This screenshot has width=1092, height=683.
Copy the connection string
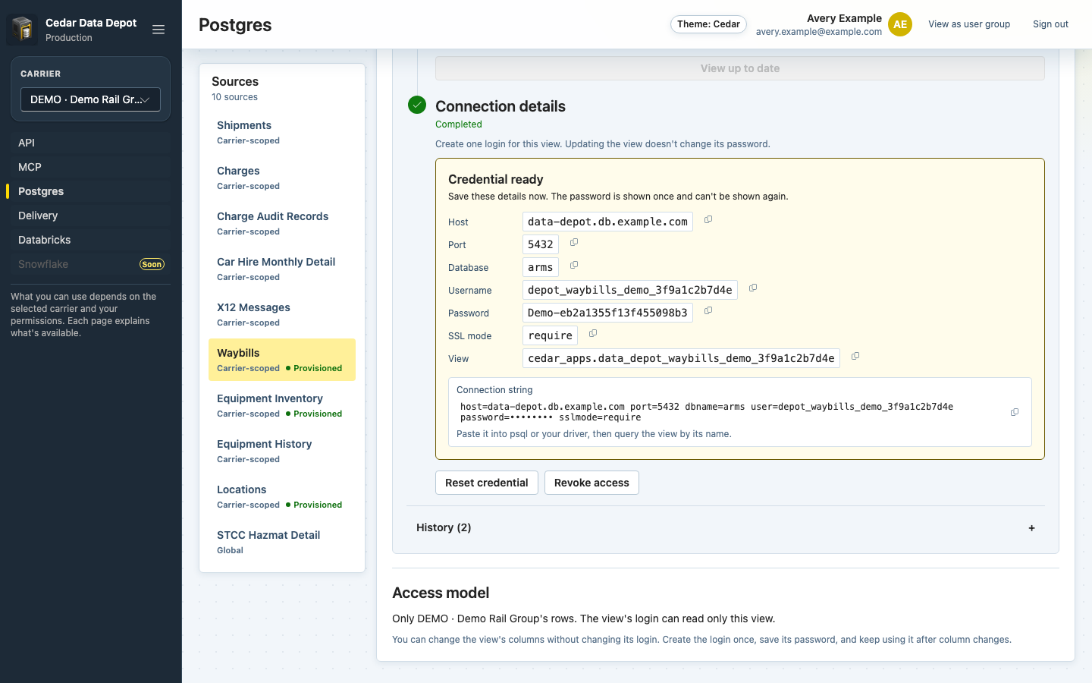pos(1015,413)
